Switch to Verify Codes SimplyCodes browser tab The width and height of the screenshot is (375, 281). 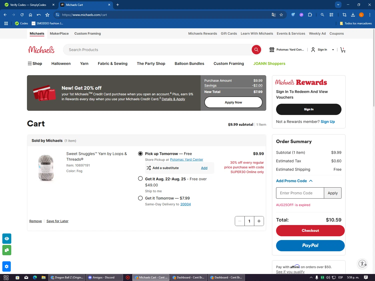(x=29, y=5)
